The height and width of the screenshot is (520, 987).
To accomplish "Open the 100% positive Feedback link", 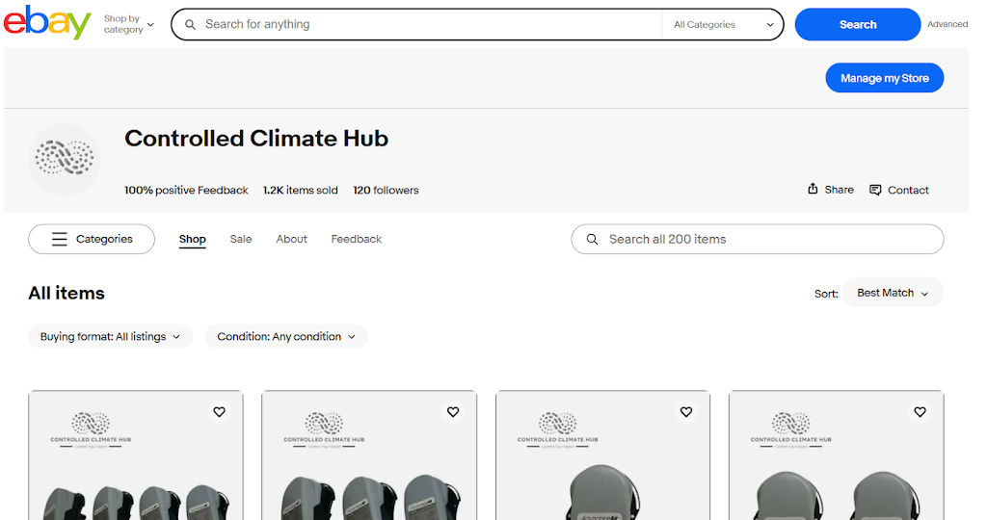I will 186,190.
